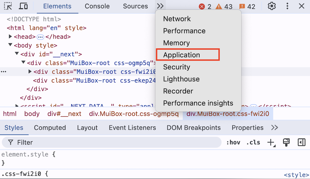Image resolution: width=310 pixels, height=179 pixels.
Task: Add a new style rule plus icon
Action: pos(271,143)
